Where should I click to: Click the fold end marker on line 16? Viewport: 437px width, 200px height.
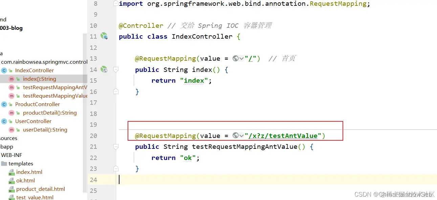coord(116,91)
